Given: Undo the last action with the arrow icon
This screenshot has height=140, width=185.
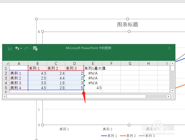Looking at the screenshot, I should tap(17, 48).
